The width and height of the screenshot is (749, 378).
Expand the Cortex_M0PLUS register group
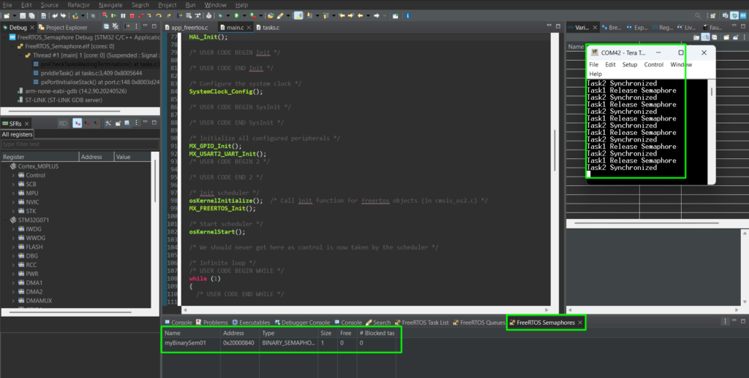pyautogui.click(x=6, y=166)
